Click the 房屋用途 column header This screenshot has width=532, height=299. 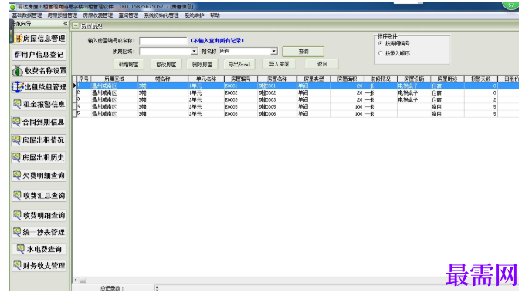point(447,79)
